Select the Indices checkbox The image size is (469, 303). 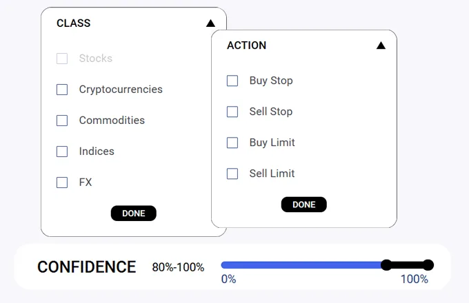(x=62, y=151)
